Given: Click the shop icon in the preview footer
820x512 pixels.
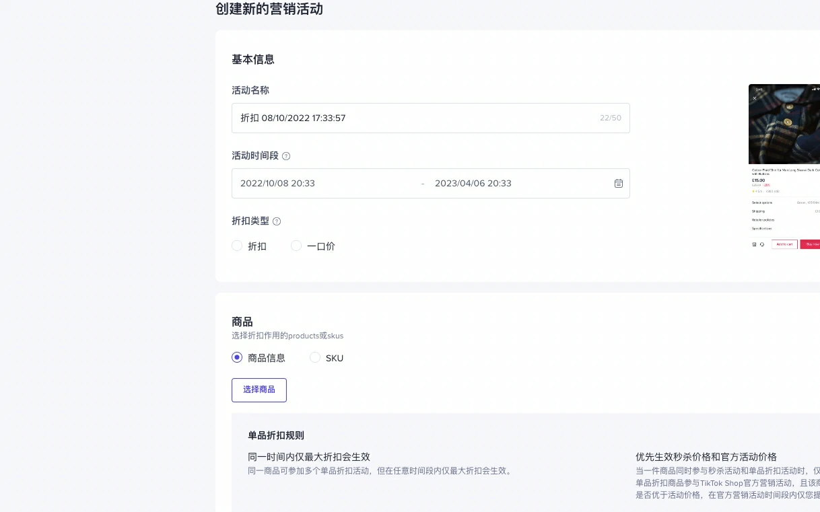Looking at the screenshot, I should coord(754,244).
